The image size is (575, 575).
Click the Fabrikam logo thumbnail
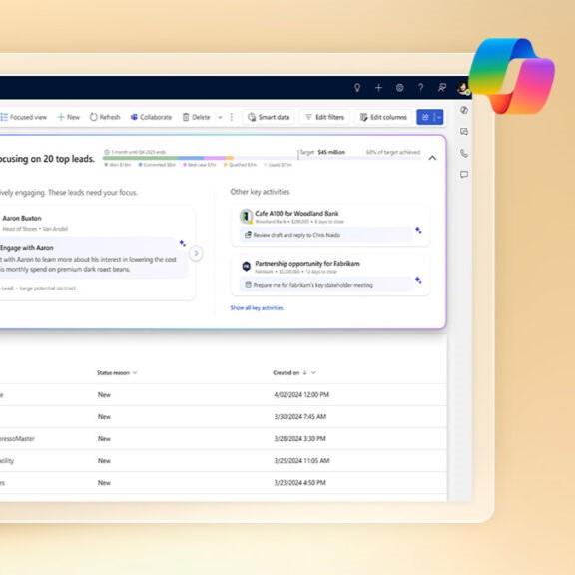pos(246,266)
